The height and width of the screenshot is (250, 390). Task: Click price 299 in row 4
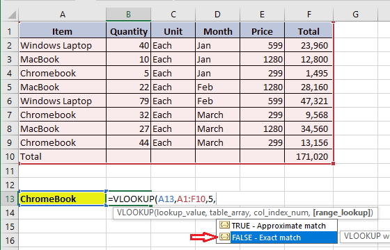262,73
